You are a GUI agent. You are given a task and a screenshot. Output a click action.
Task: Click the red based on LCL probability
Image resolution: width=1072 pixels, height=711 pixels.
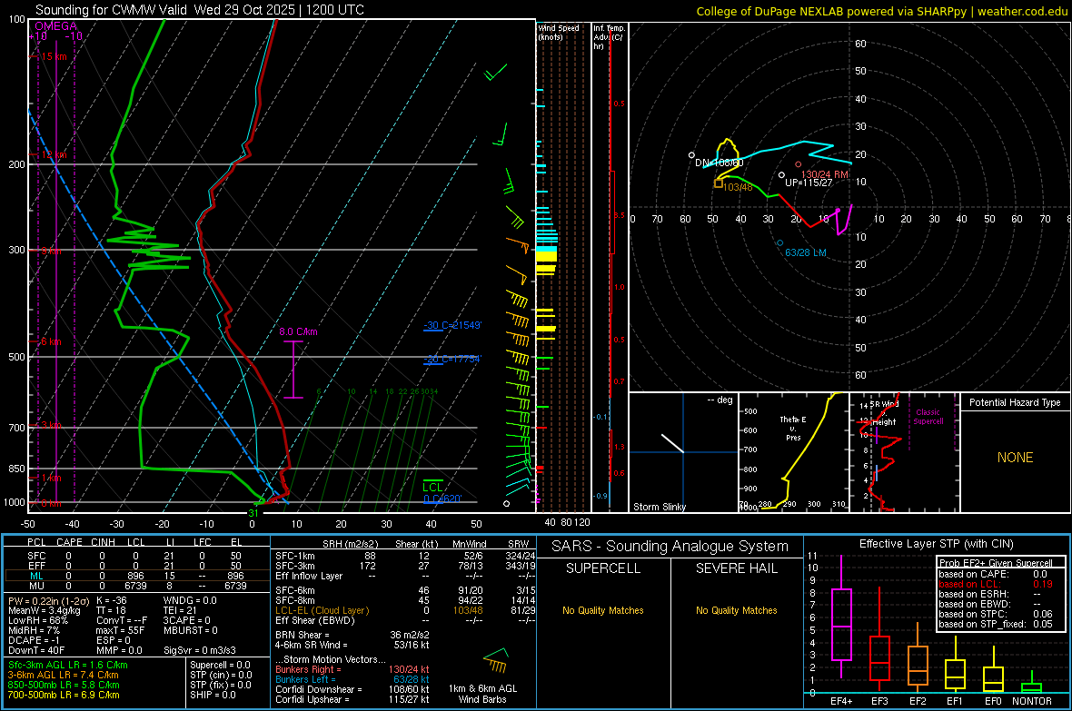pyautogui.click(x=996, y=584)
